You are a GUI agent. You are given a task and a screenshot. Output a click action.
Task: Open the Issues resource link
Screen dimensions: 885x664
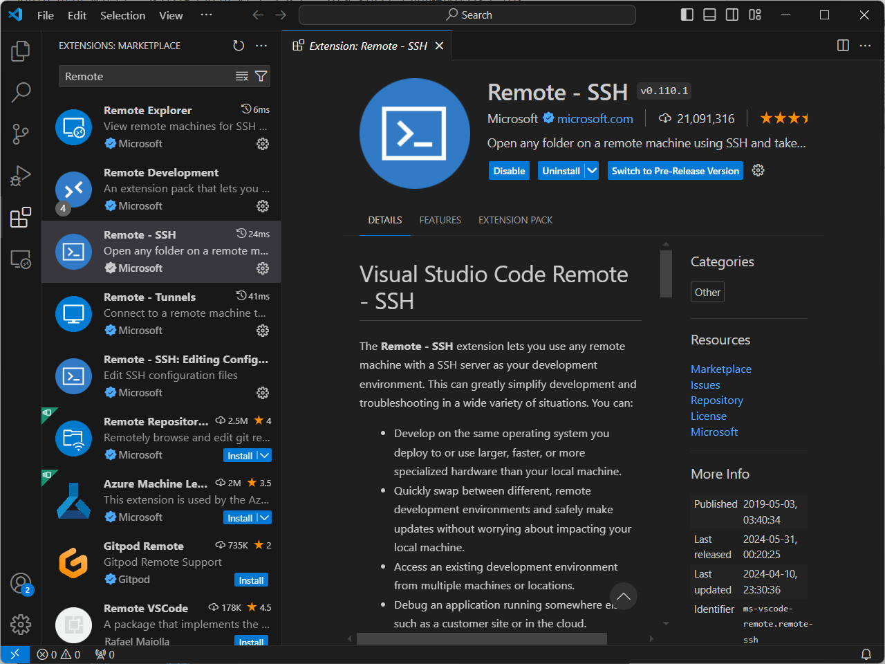[705, 385]
